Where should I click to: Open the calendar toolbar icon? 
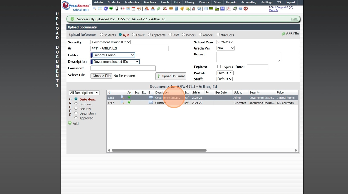point(134,8)
